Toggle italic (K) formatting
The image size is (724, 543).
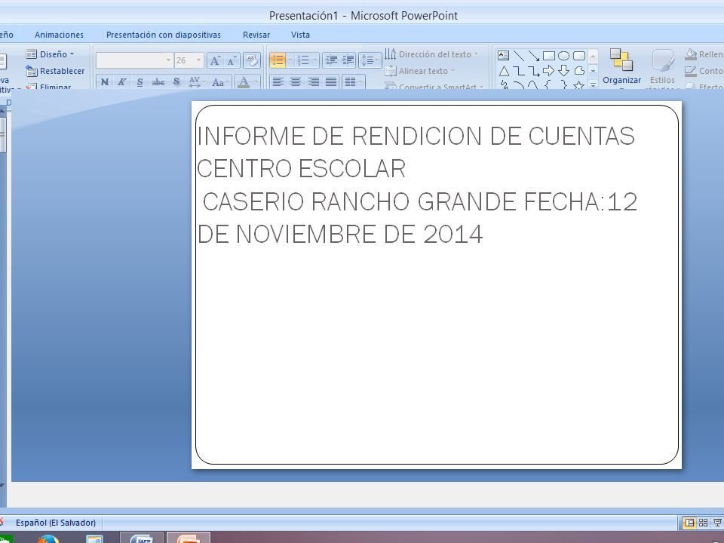pos(122,81)
